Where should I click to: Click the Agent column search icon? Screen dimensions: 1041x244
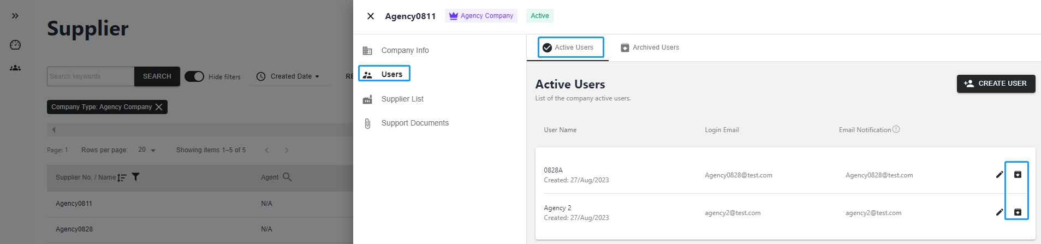287,177
